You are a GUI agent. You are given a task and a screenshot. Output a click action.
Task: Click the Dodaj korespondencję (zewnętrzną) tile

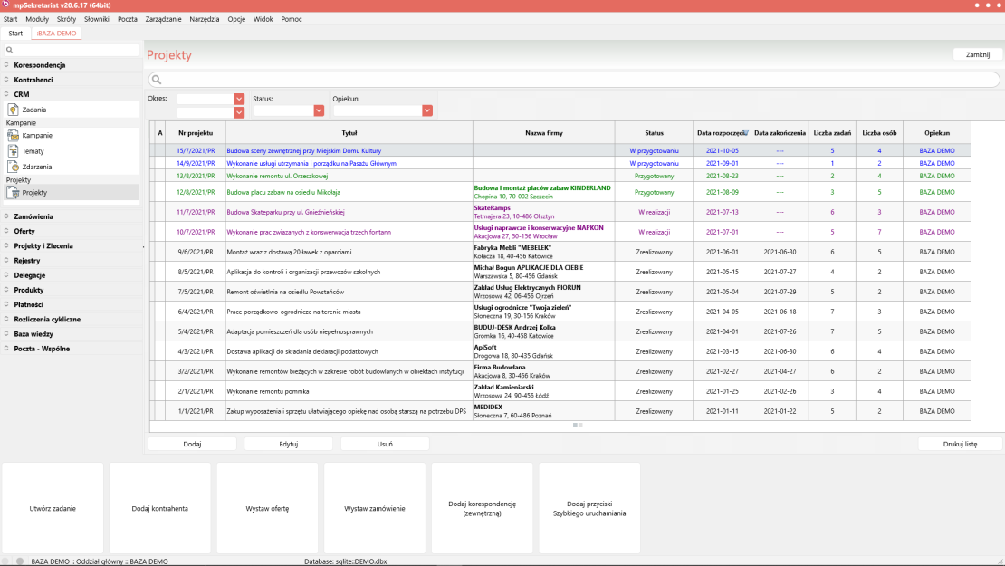(482, 508)
